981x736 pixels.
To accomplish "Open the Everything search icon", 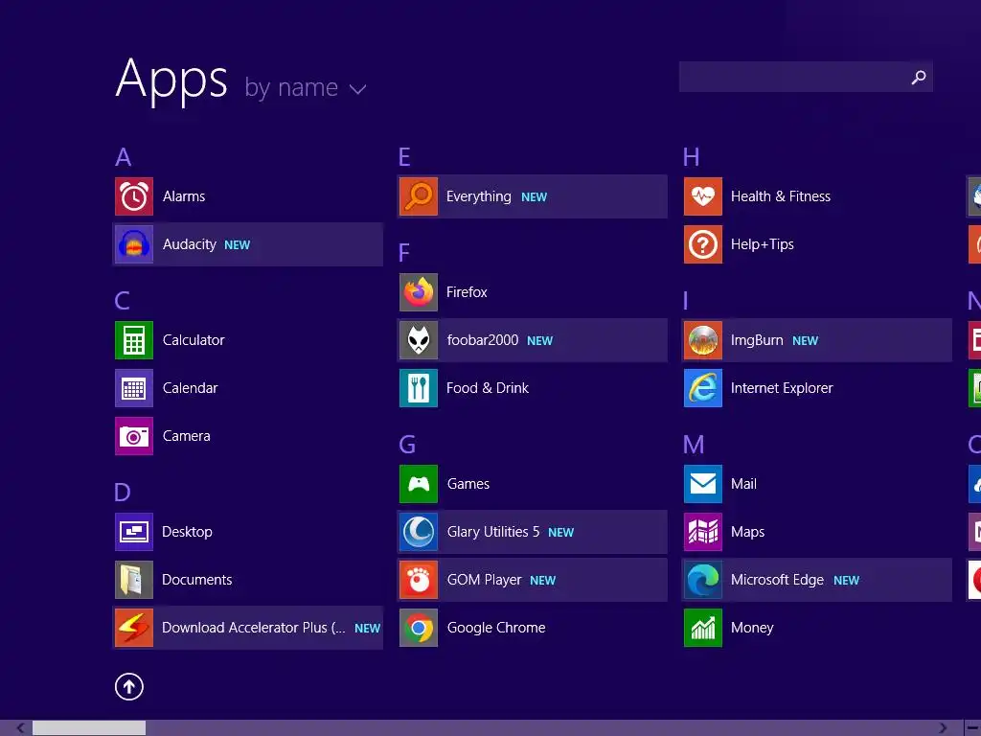I will pos(419,196).
